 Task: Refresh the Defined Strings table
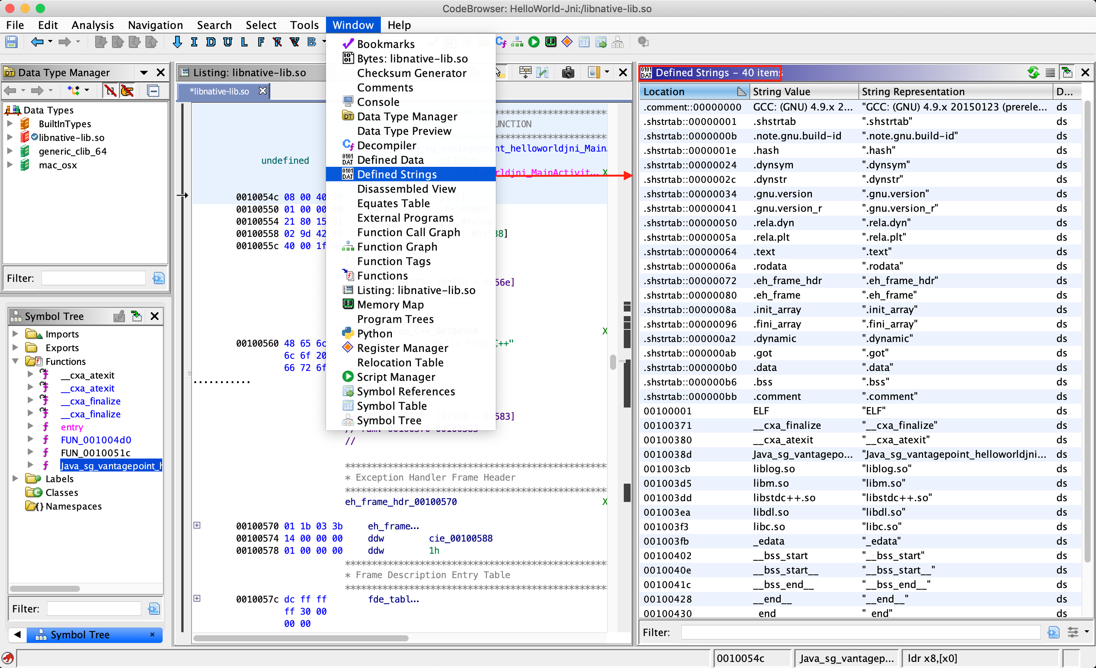point(1033,72)
